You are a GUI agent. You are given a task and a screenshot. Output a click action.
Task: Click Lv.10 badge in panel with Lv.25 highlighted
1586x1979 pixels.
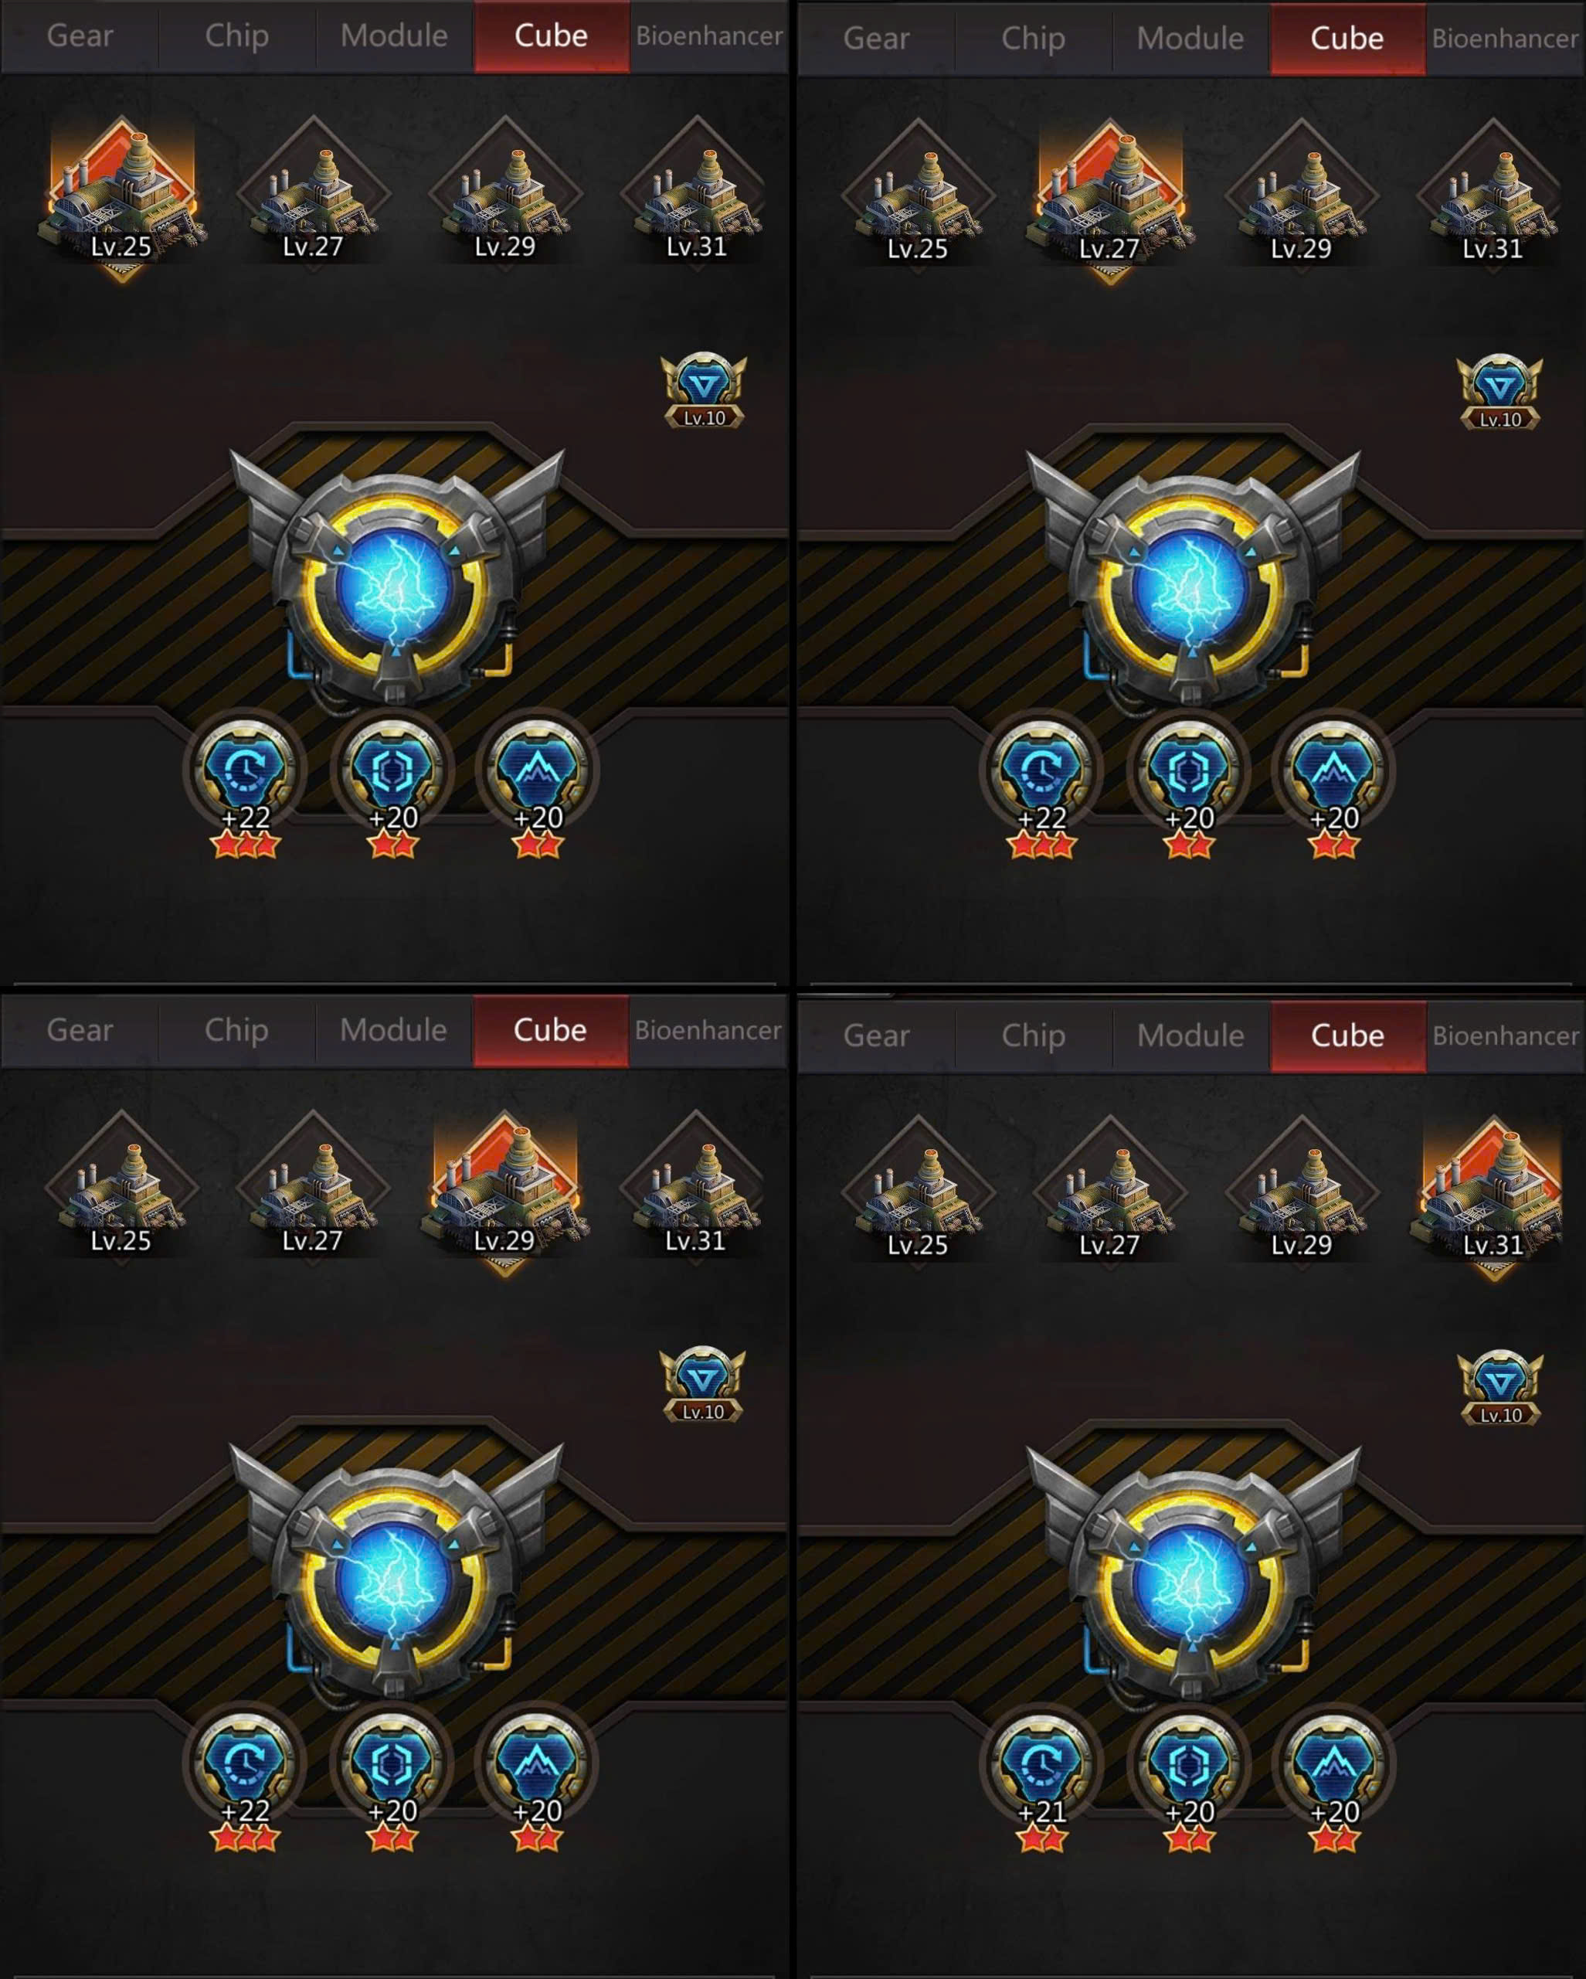(703, 392)
